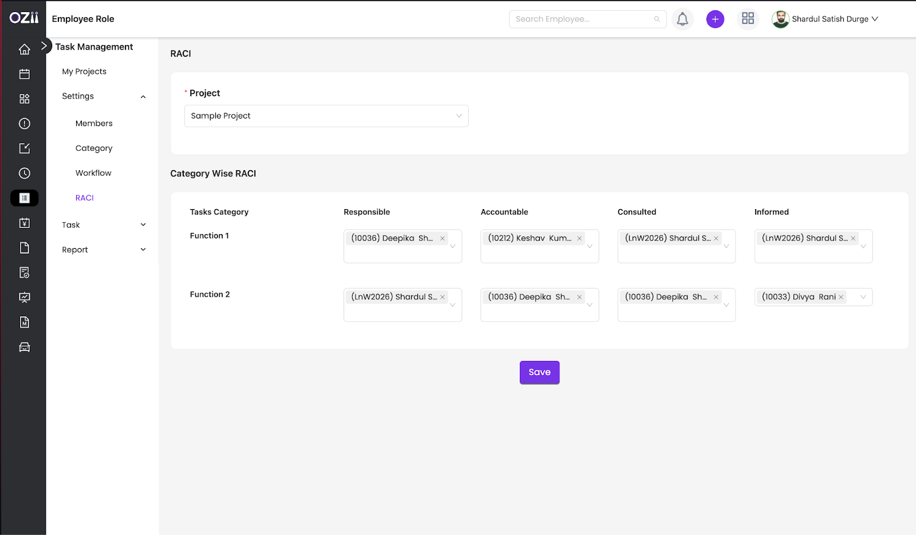The image size is (916, 535).
Task: Open the calendar icon in the sidebar
Action: click(x=24, y=74)
